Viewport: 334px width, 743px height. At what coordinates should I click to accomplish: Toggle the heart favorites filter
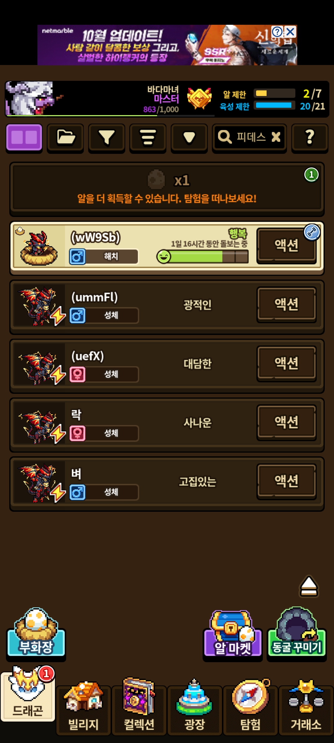pos(189,138)
